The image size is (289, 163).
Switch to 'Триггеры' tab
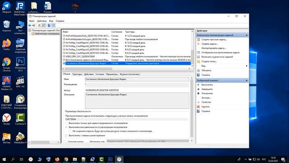pyautogui.click(x=77, y=74)
